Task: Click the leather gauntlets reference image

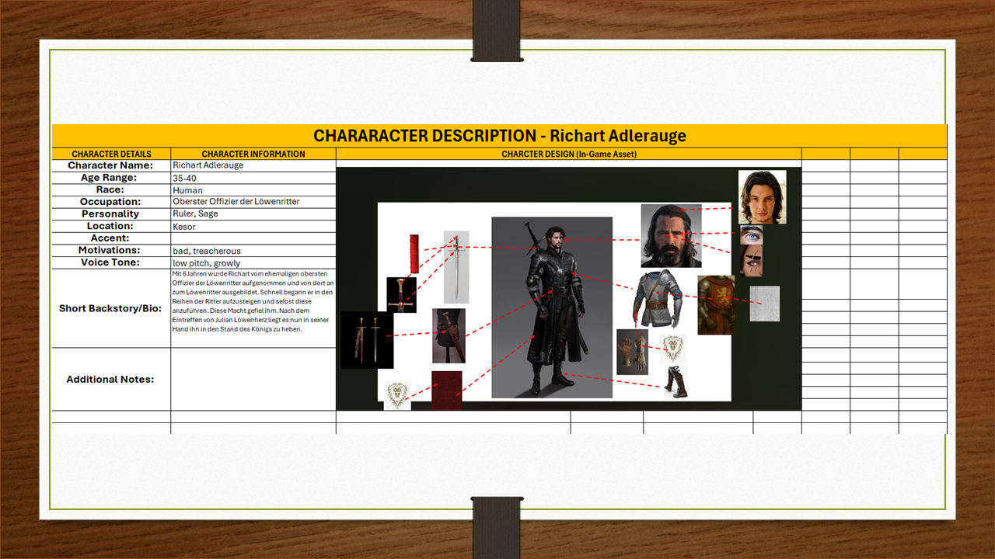Action: pos(632,352)
